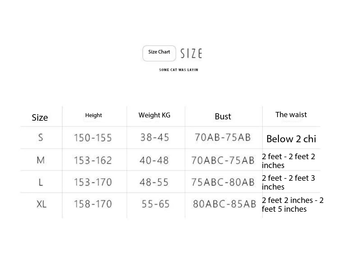The height and width of the screenshot is (261, 338).
Task: Click the SOME CAT WAS LAYIN caption
Action: click(178, 70)
